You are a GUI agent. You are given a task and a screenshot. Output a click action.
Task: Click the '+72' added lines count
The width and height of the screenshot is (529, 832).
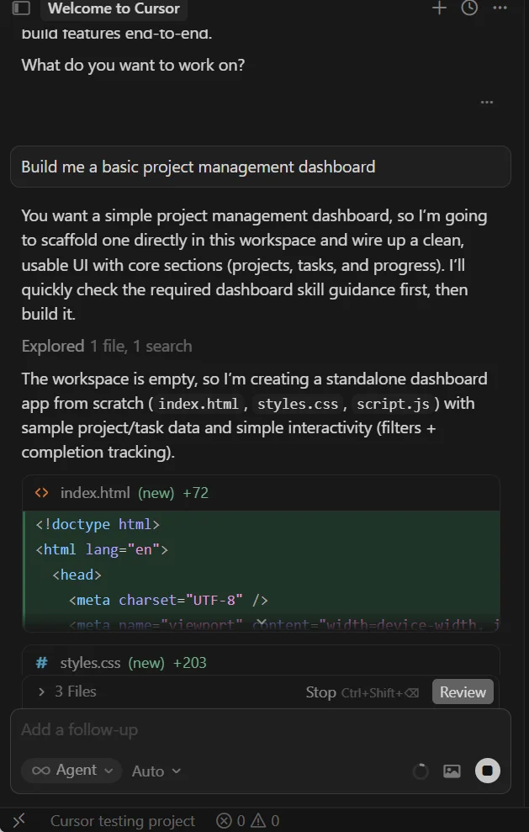(195, 493)
